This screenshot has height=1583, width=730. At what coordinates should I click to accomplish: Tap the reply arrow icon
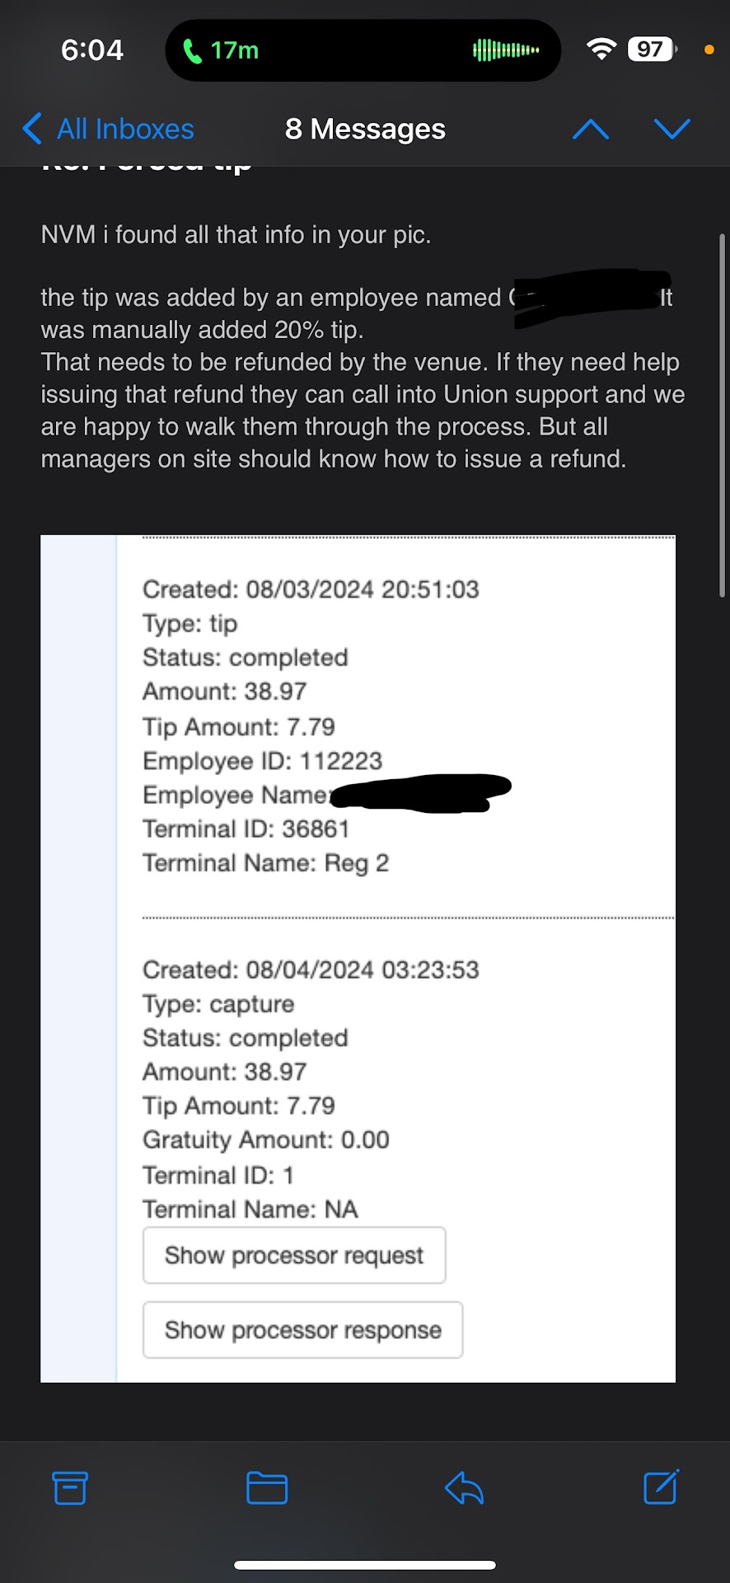coord(464,1487)
